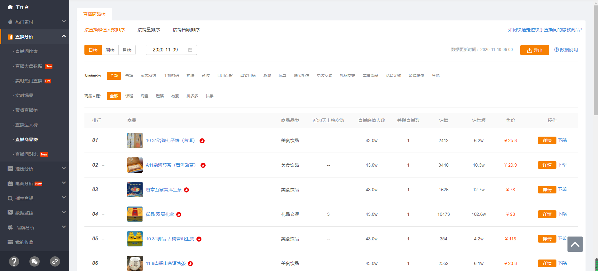Select 全部 in 商品品类 filter
This screenshot has height=271, width=598.
coord(114,76)
